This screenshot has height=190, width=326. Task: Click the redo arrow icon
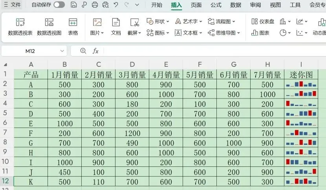coord(126,5)
